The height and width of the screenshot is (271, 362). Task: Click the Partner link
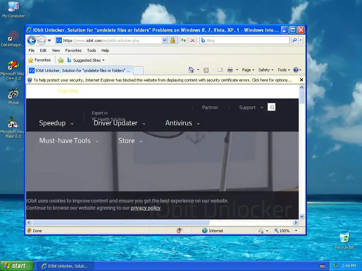pos(210,107)
